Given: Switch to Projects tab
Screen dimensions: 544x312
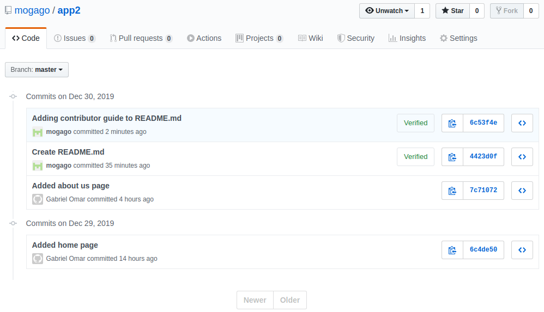Looking at the screenshot, I should pyautogui.click(x=259, y=38).
